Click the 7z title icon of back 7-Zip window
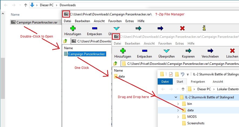Screen dimensions: 239x127 point(66,14)
